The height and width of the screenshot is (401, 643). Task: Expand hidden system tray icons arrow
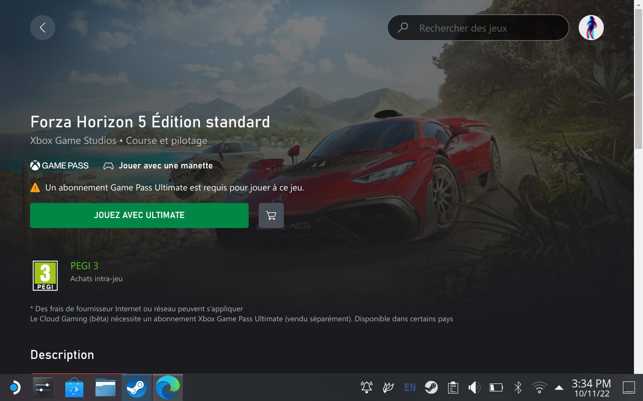click(559, 387)
